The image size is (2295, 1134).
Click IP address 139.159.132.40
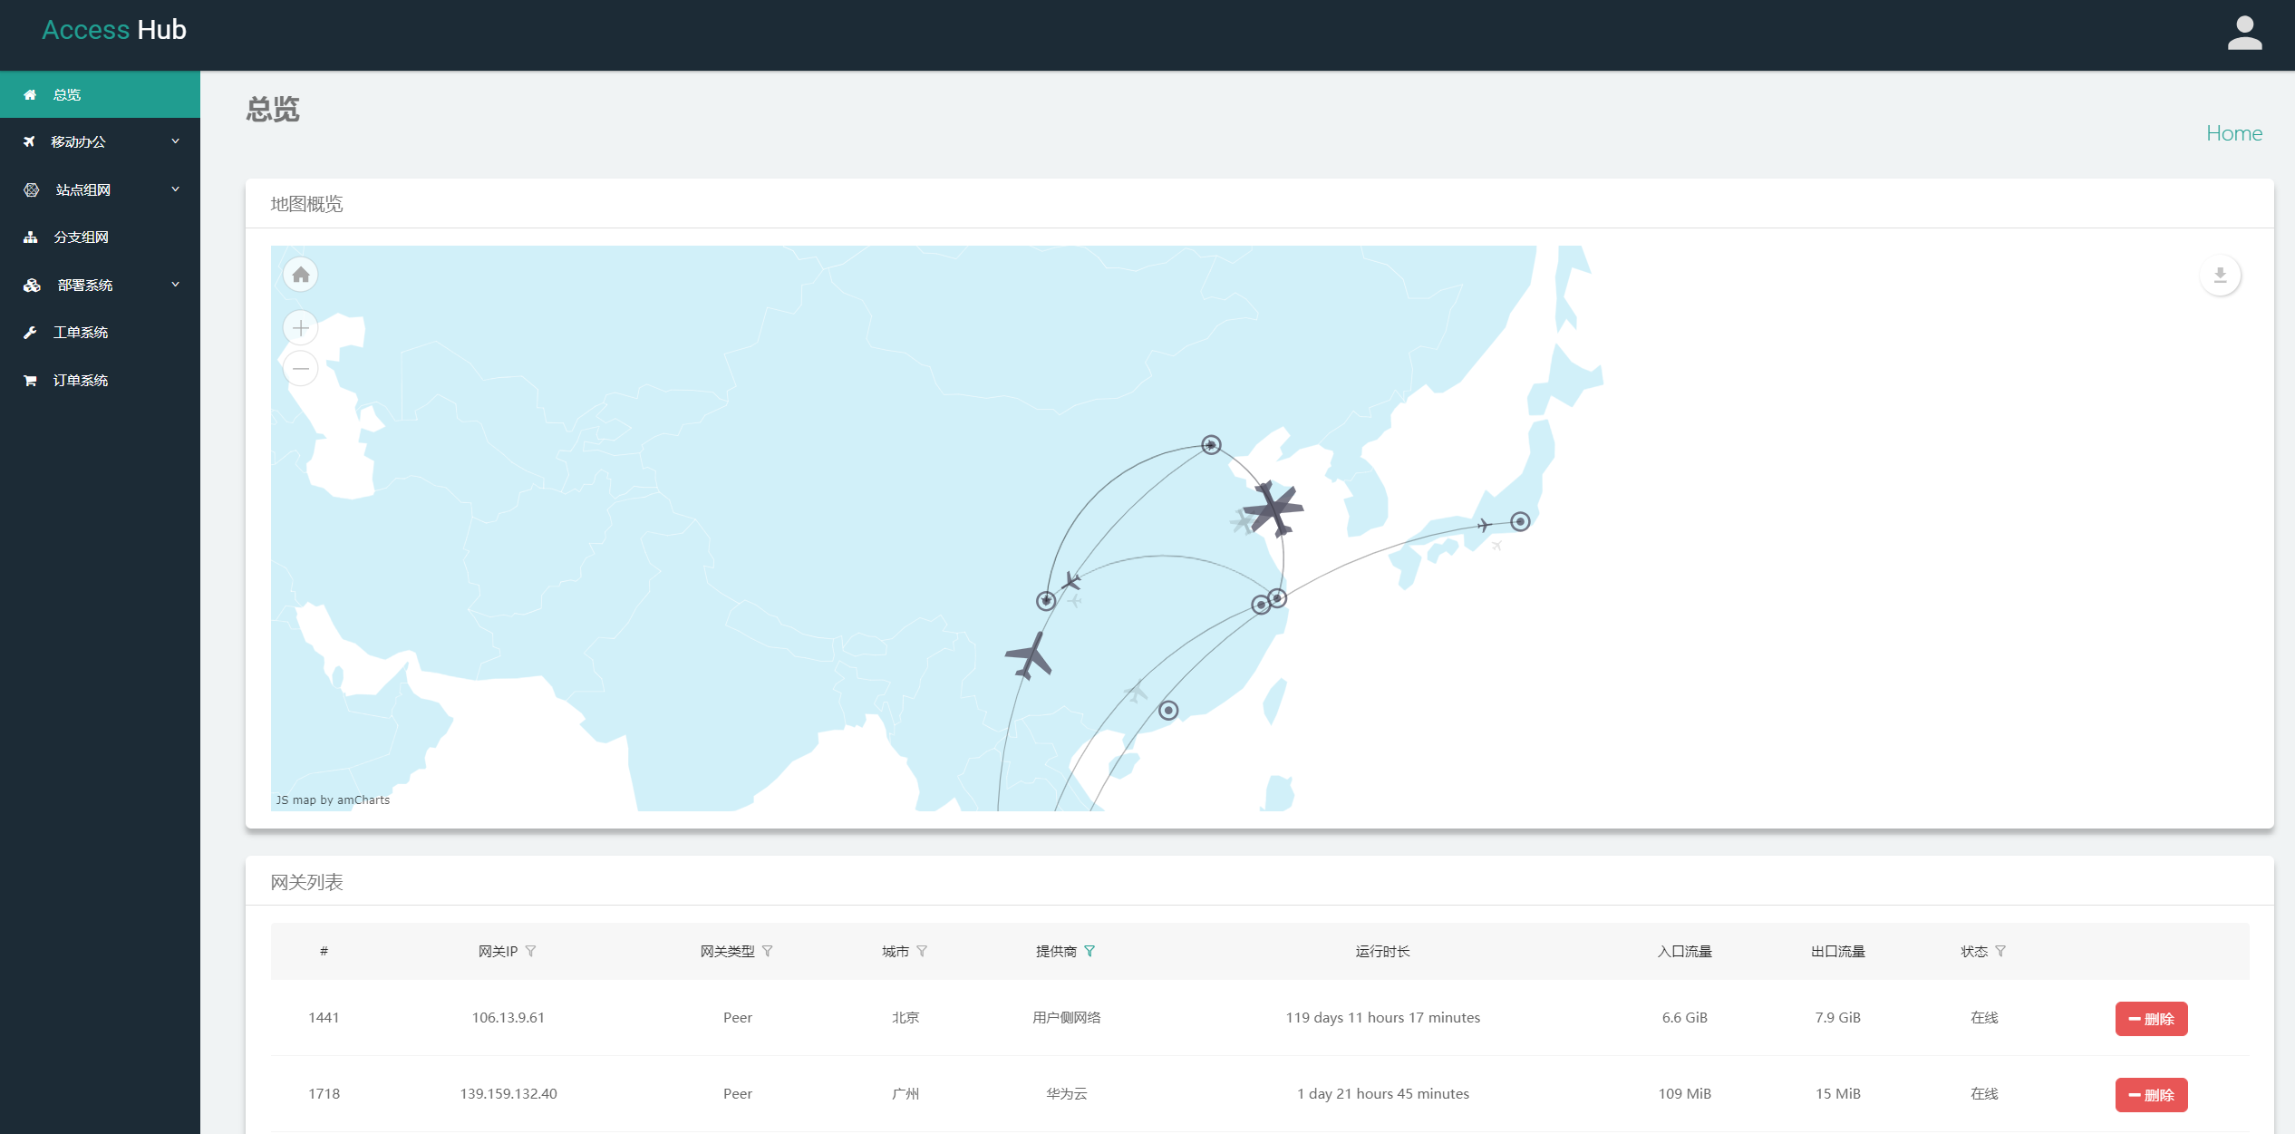pyautogui.click(x=508, y=1094)
